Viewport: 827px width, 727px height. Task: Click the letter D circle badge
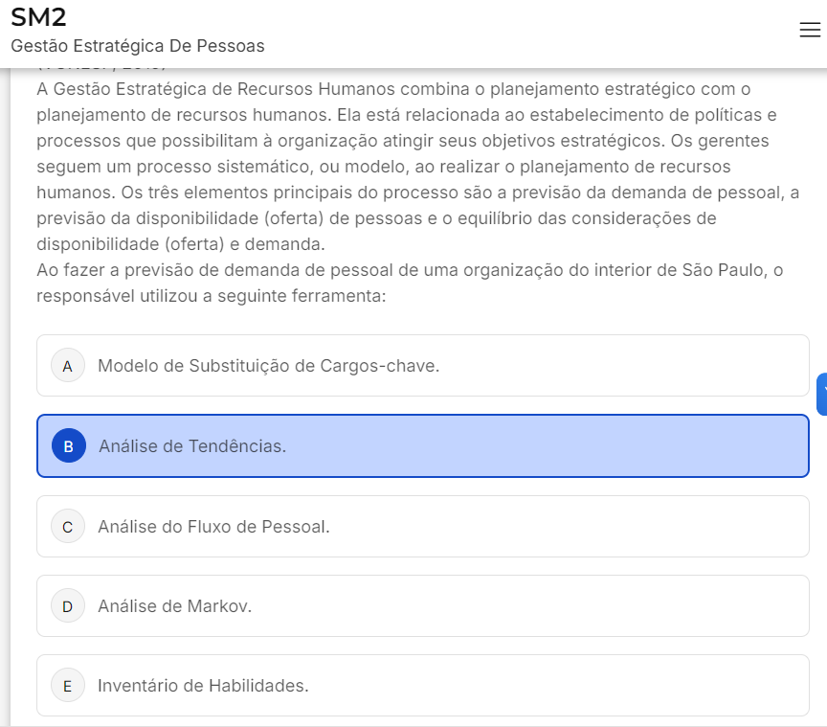click(68, 606)
